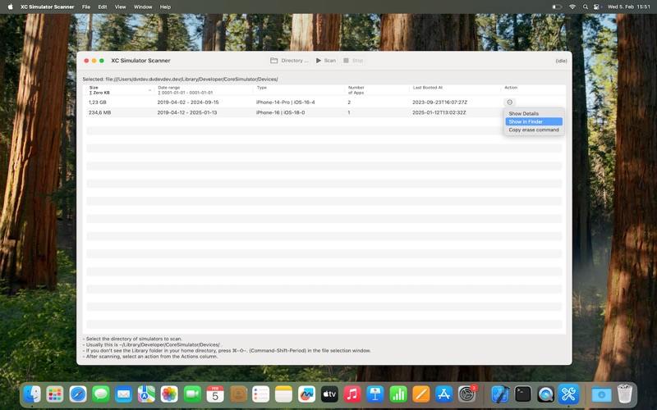
Task: Open Messages from the Dock
Action: tap(100, 394)
